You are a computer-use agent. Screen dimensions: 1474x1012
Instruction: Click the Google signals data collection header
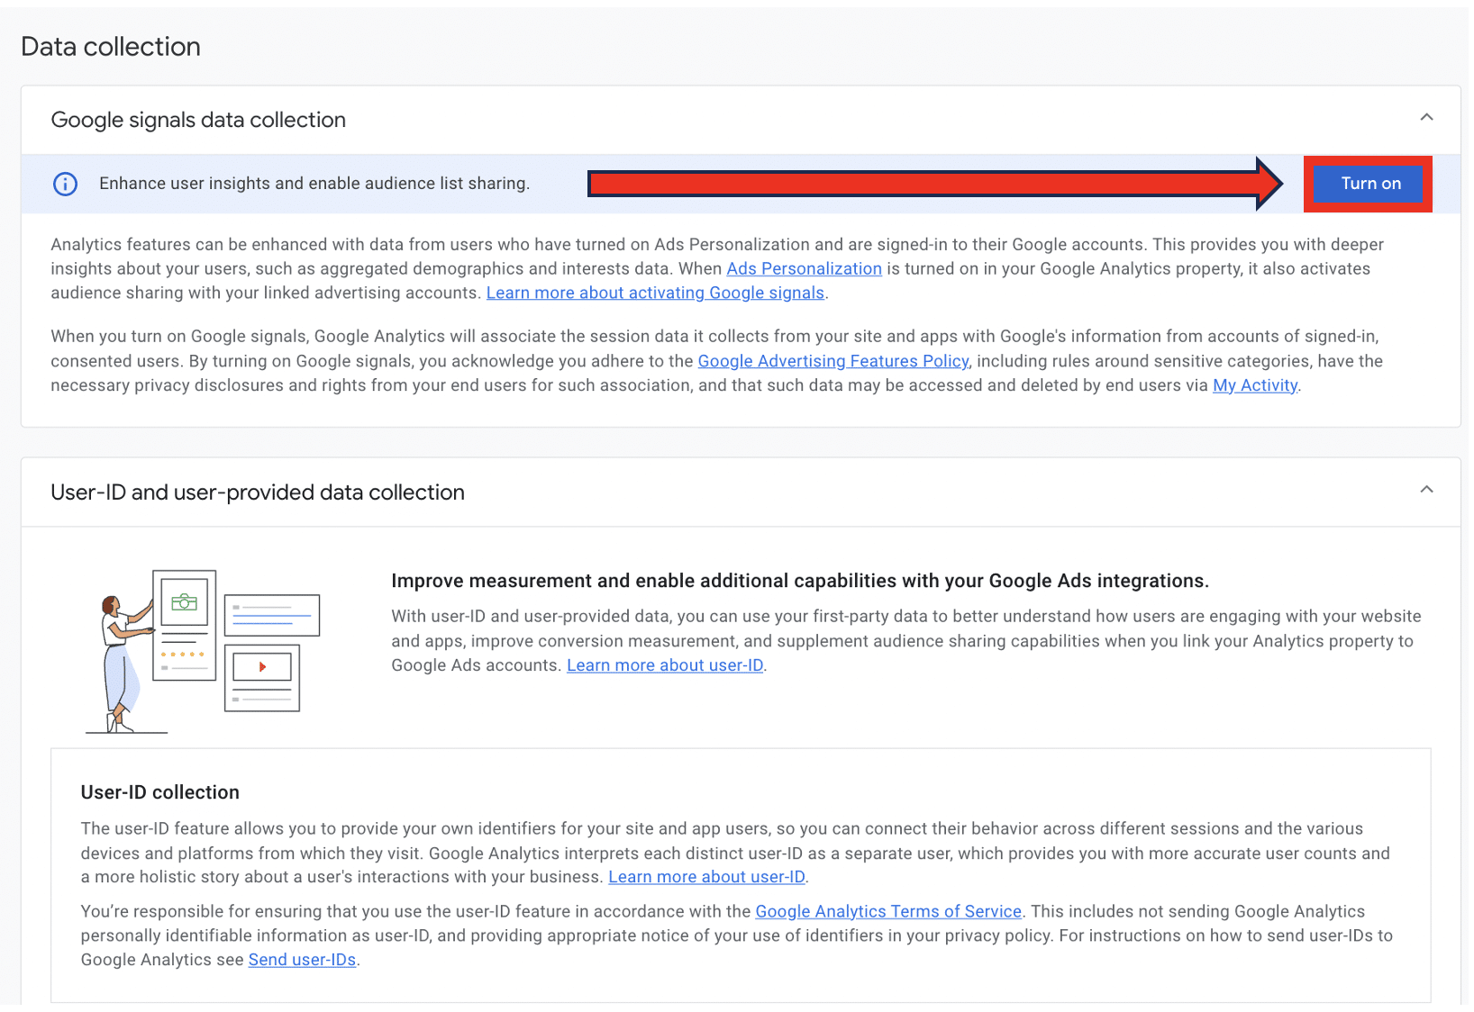[x=198, y=119]
